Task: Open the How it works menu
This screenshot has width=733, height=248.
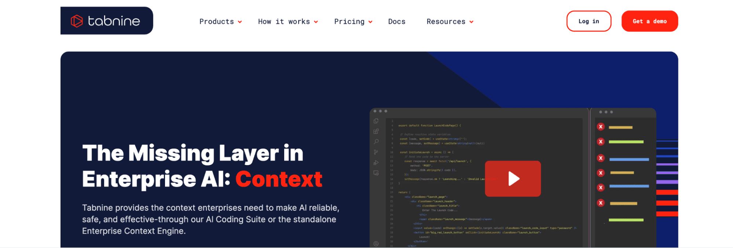Action: pos(284,22)
